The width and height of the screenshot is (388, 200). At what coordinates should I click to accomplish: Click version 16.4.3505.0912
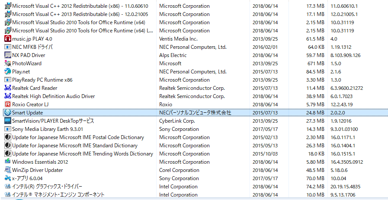pyautogui.click(x=346, y=162)
